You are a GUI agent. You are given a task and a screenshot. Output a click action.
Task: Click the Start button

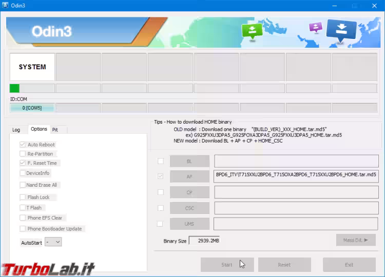point(227,265)
